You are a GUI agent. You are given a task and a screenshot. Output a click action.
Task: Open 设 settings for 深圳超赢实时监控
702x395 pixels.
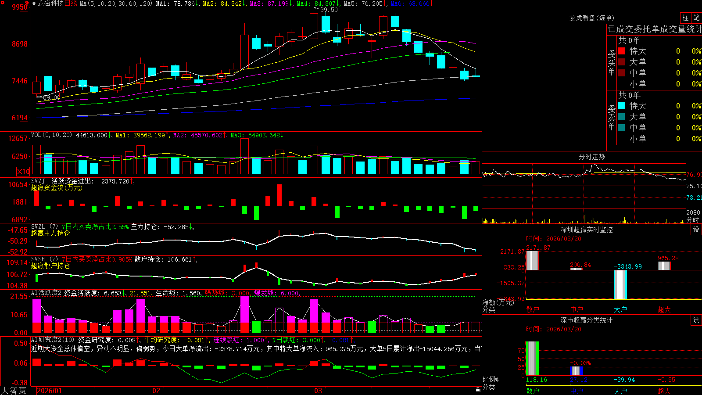[696, 230]
